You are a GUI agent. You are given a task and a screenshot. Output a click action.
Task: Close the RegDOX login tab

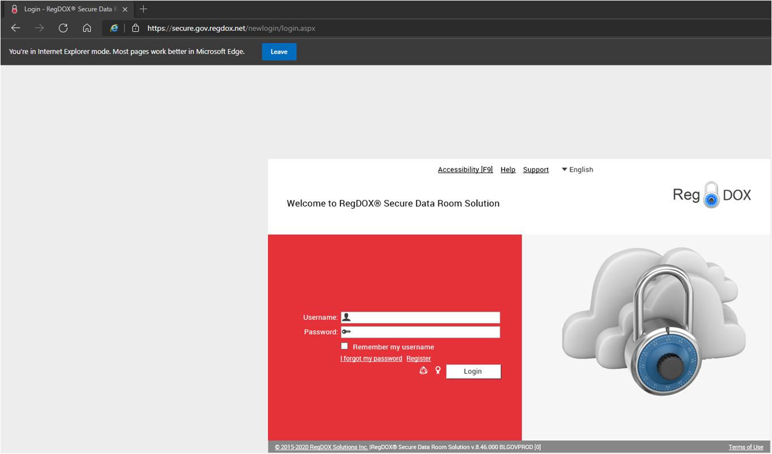pyautogui.click(x=125, y=10)
